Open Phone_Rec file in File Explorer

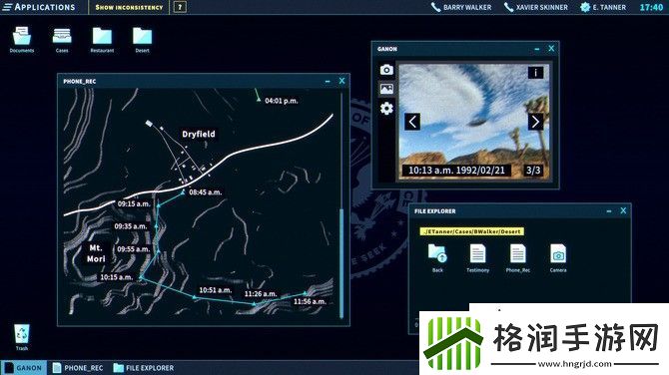pyautogui.click(x=517, y=257)
